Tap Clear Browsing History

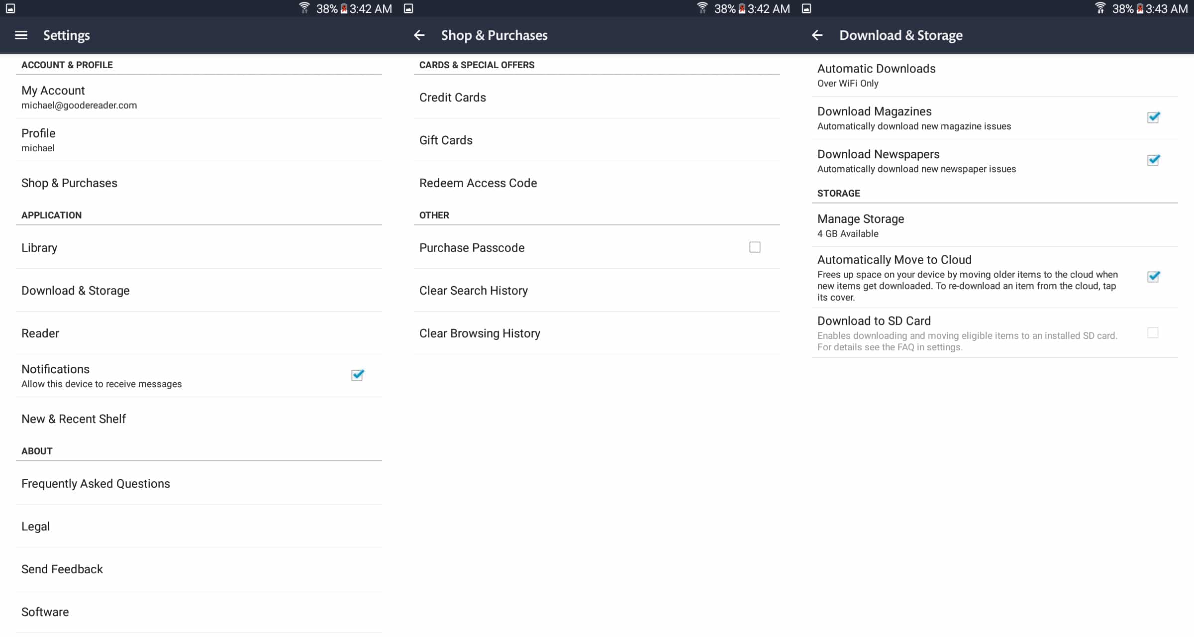(597, 333)
